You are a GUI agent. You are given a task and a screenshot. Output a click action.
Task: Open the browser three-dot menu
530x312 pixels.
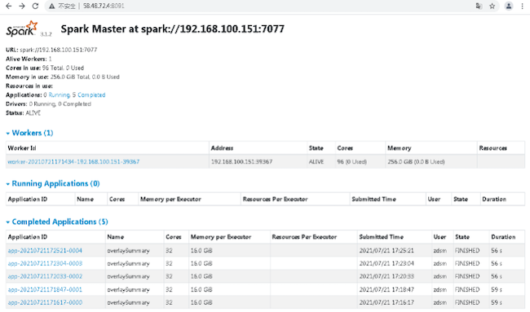pos(522,6)
